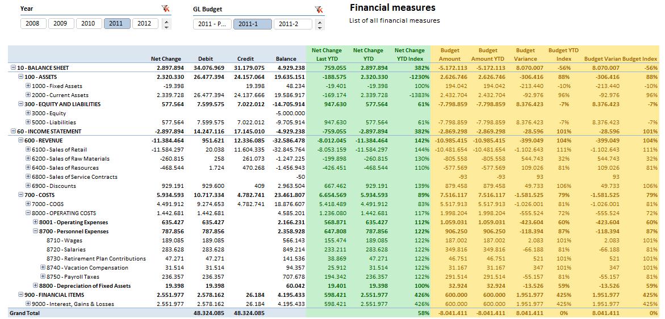Expand 9000 - Interest, Gains & Losses
This screenshot has width=665, height=319.
coord(28,303)
